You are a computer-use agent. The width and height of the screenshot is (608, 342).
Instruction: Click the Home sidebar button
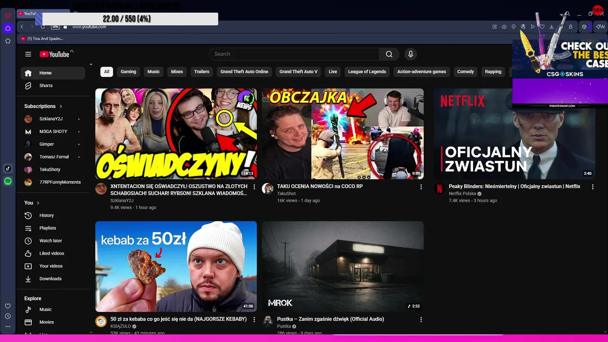pos(53,73)
